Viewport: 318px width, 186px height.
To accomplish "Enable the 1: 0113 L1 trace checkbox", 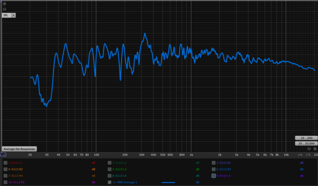I will coord(5,163).
